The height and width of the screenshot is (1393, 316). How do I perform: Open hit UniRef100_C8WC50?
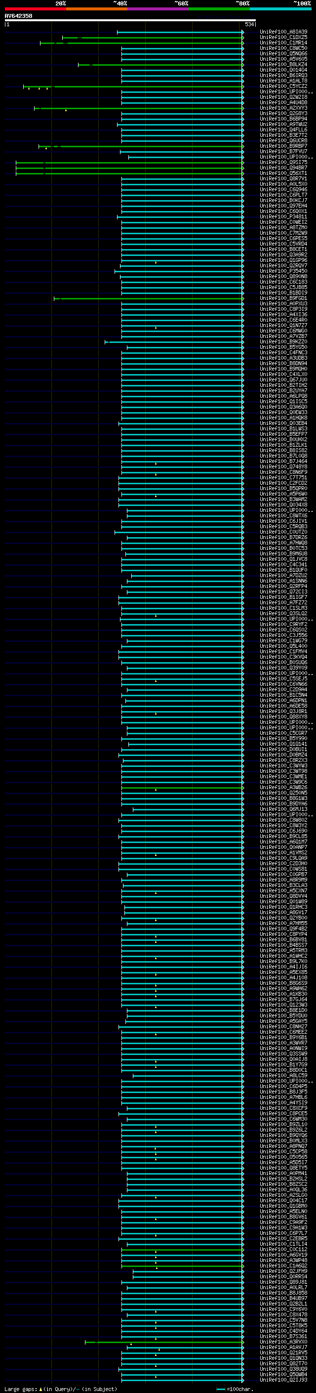(x=283, y=48)
